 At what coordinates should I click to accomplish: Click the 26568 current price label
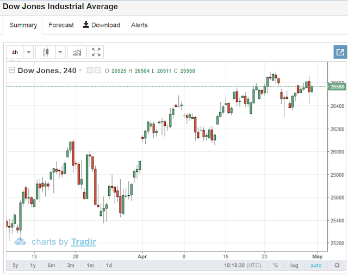click(337, 87)
